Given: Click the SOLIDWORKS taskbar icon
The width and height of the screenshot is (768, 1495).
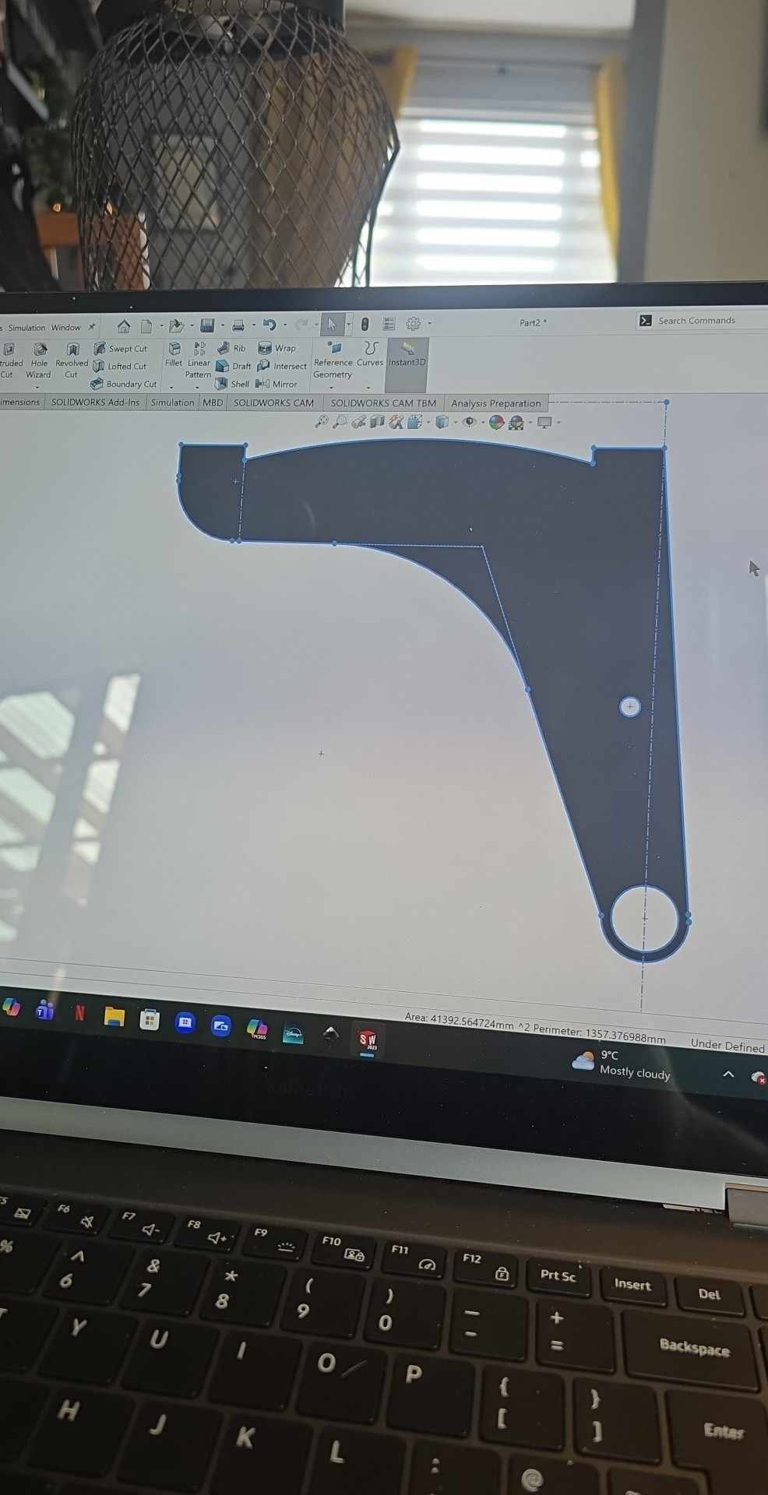Looking at the screenshot, I should [x=368, y=1039].
